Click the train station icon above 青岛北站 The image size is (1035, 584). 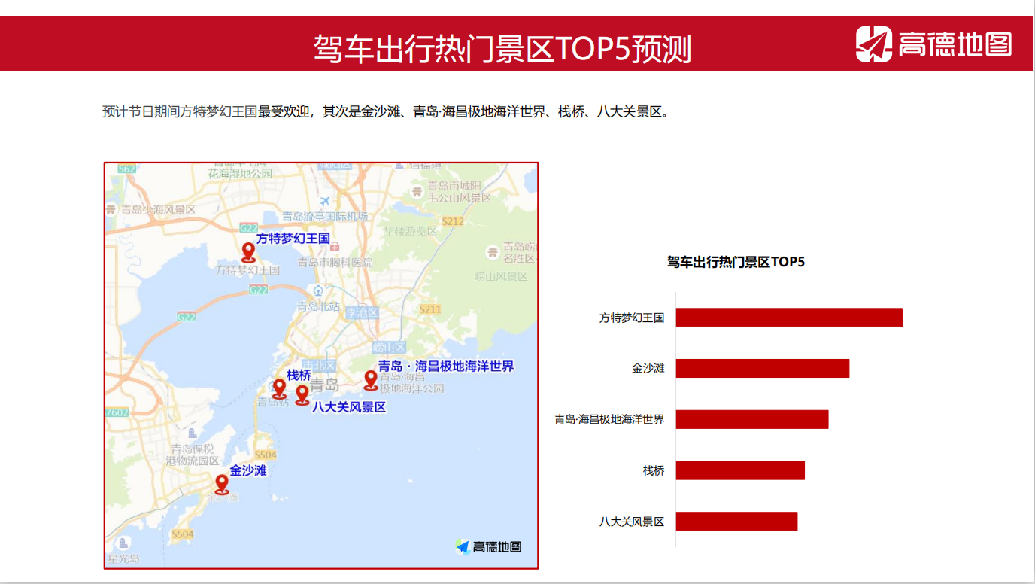[319, 290]
